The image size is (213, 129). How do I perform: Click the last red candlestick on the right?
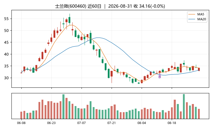tap(199, 69)
